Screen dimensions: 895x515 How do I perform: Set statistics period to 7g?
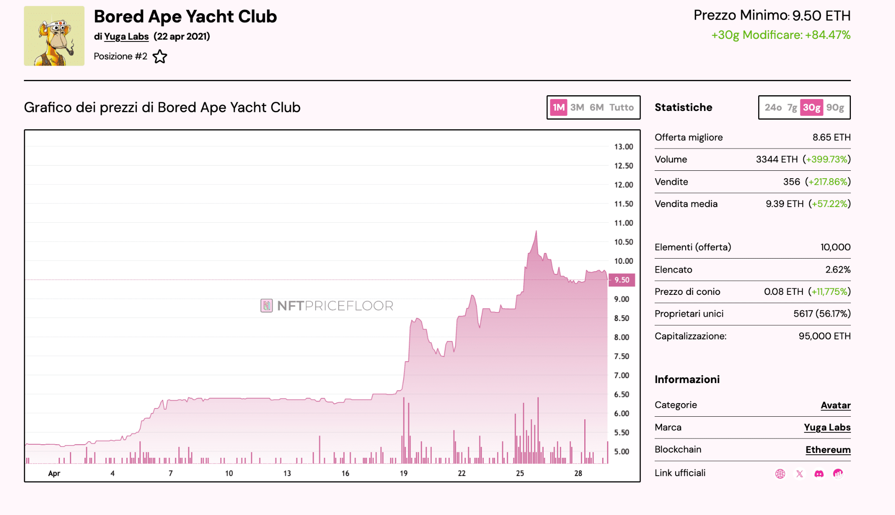pyautogui.click(x=792, y=107)
